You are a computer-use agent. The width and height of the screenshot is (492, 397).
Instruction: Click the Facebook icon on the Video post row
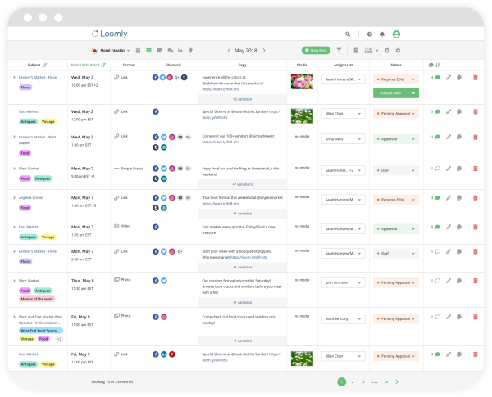[156, 227]
